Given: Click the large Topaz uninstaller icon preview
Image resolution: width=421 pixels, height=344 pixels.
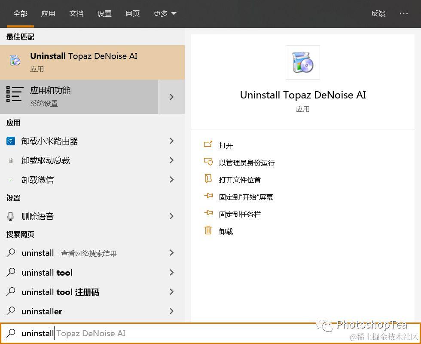Looking at the screenshot, I should [302, 62].
